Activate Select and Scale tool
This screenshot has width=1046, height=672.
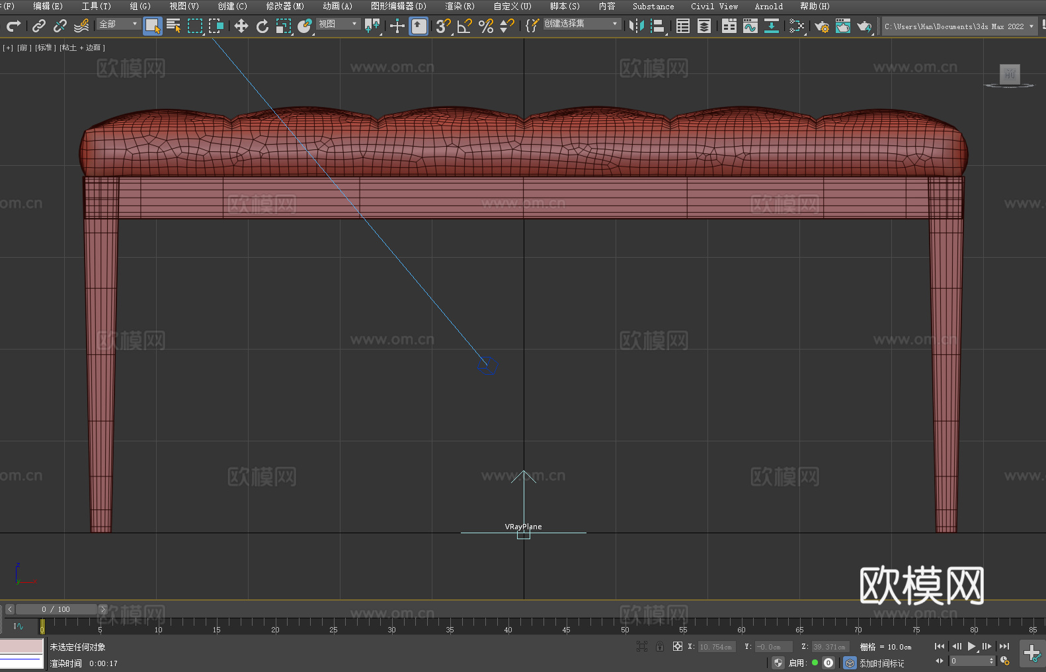pos(284,26)
